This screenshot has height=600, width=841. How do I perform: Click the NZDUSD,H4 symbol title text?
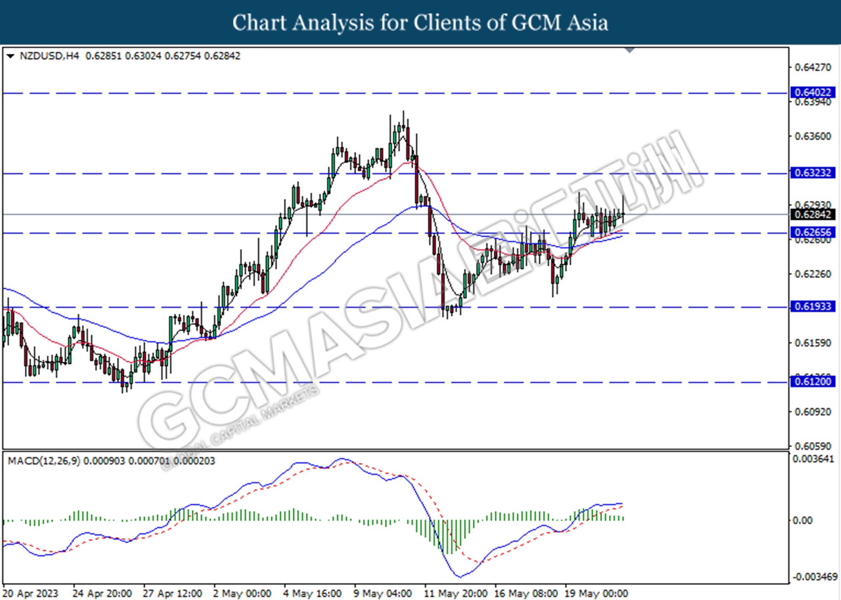tap(49, 56)
